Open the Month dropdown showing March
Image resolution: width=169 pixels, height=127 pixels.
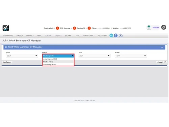tap(131, 56)
